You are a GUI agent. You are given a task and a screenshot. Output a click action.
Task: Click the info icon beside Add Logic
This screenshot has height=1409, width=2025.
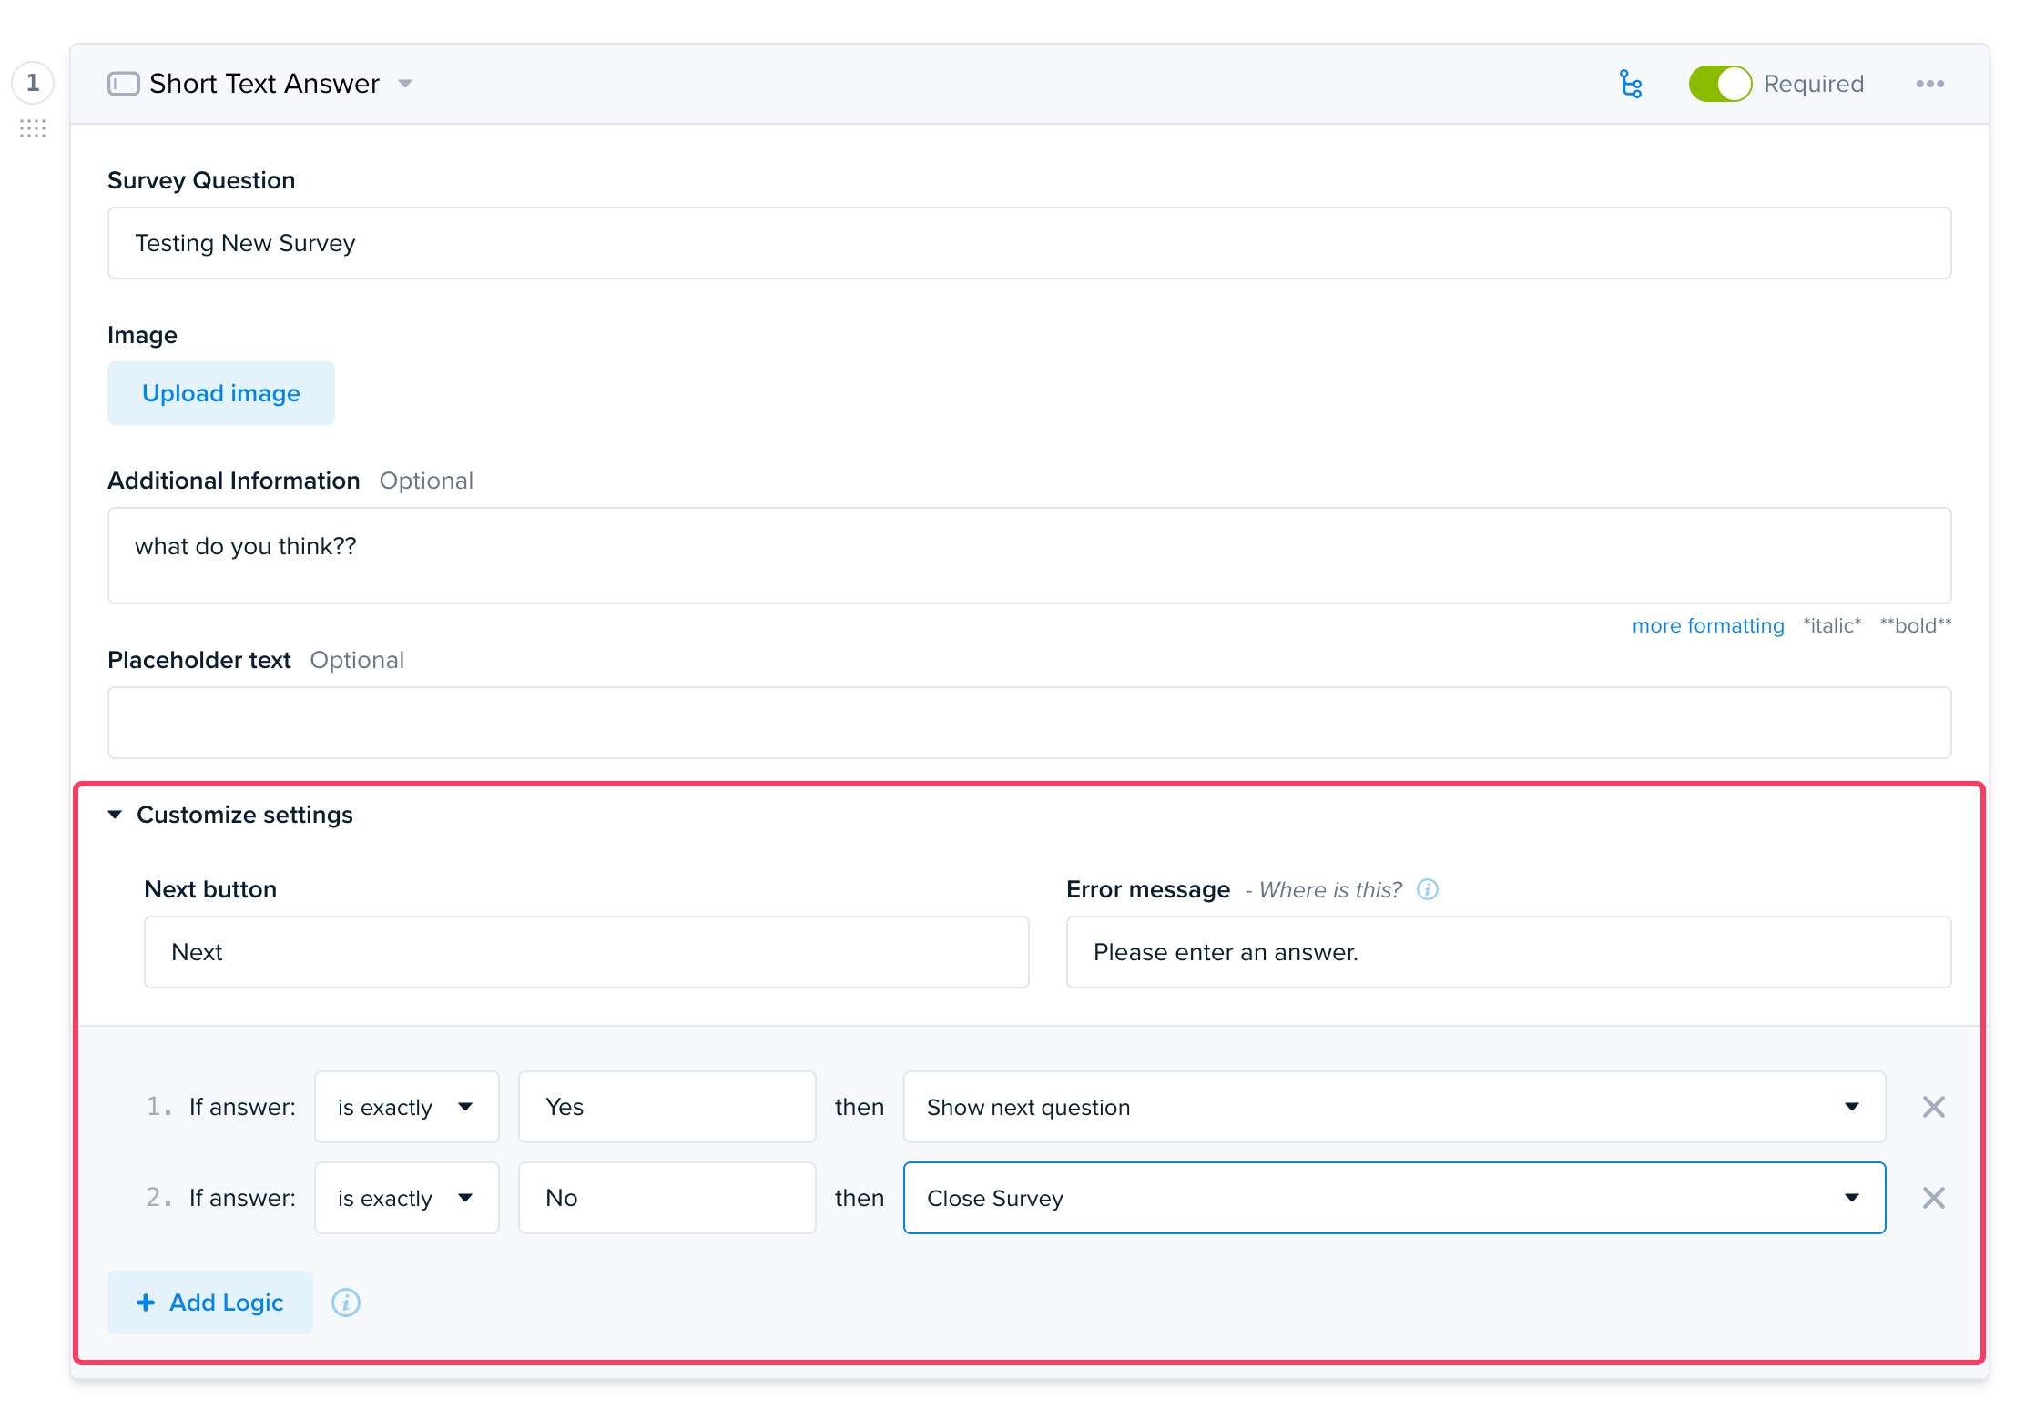click(346, 1303)
